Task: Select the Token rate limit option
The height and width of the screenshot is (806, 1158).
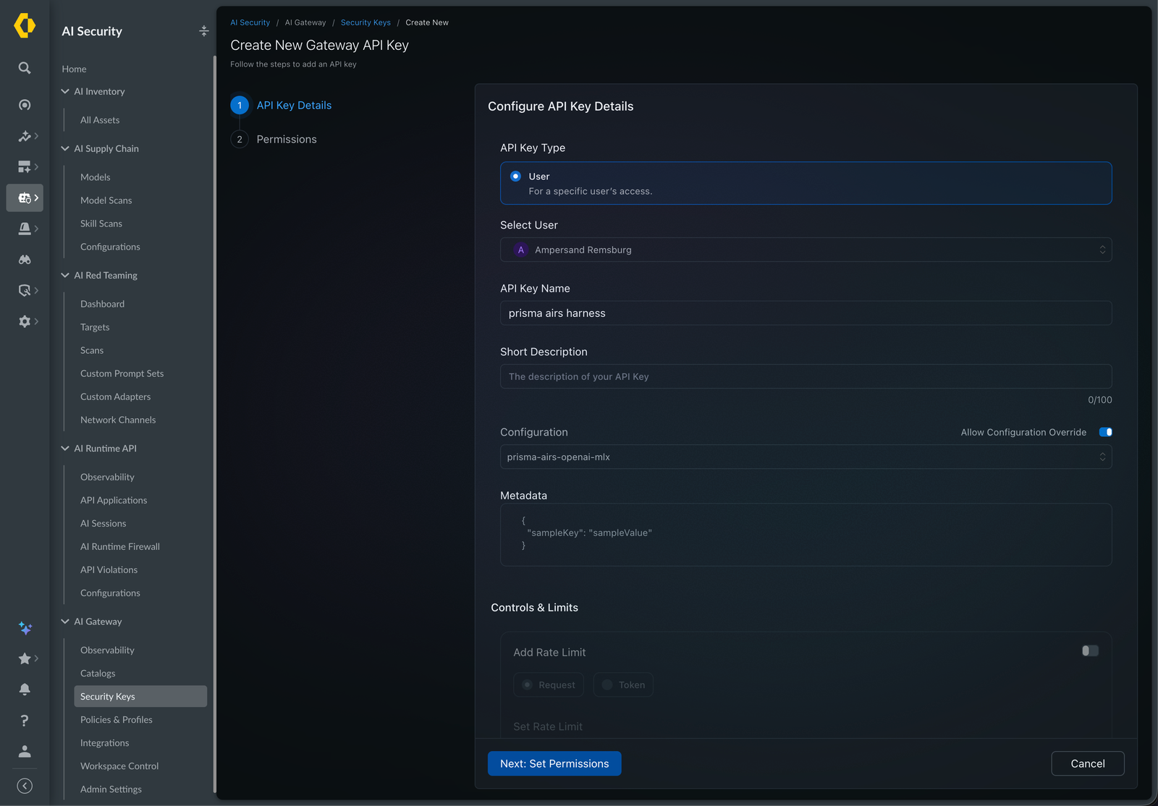Action: tap(623, 685)
